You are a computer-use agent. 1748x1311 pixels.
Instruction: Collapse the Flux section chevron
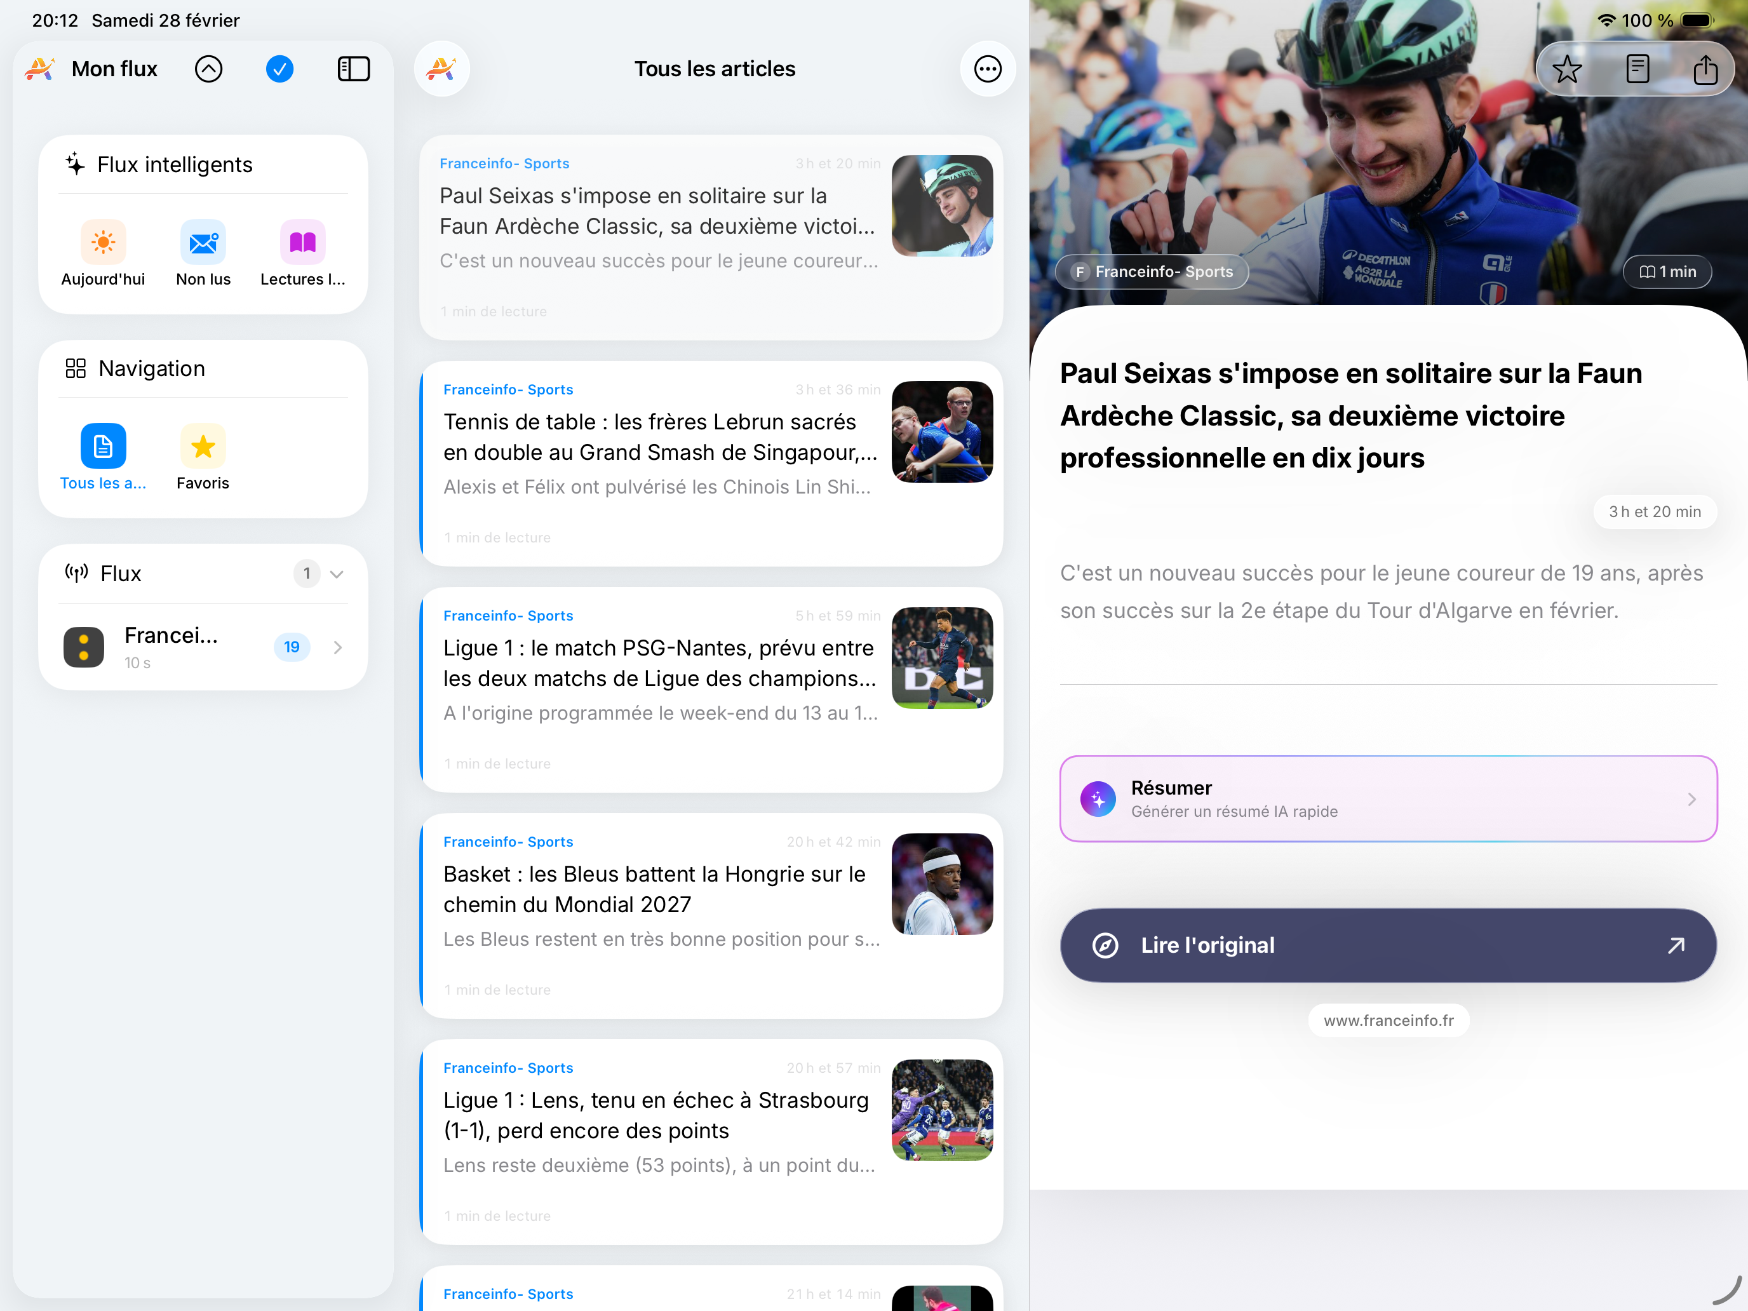337,574
